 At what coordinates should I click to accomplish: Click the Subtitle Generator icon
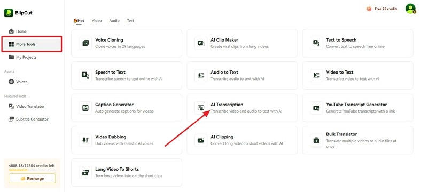11,119
